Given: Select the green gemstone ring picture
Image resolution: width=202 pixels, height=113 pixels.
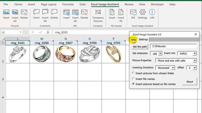Looking at the screenshot, I should [42, 54].
